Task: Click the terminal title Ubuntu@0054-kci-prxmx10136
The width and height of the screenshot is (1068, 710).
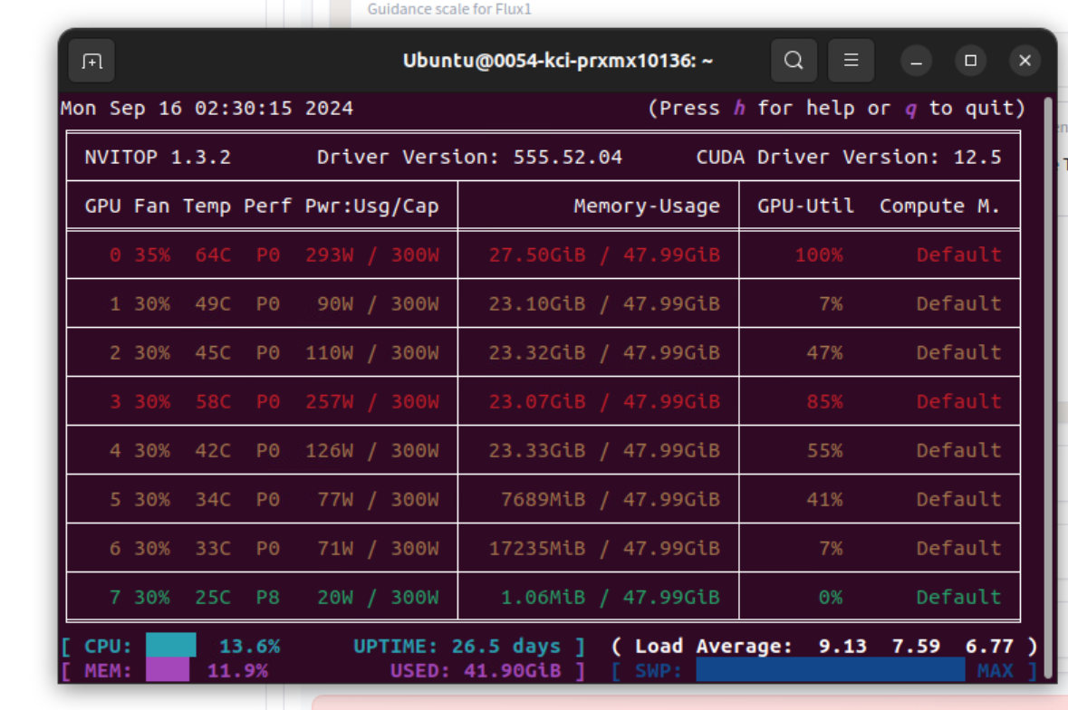Action: click(557, 61)
